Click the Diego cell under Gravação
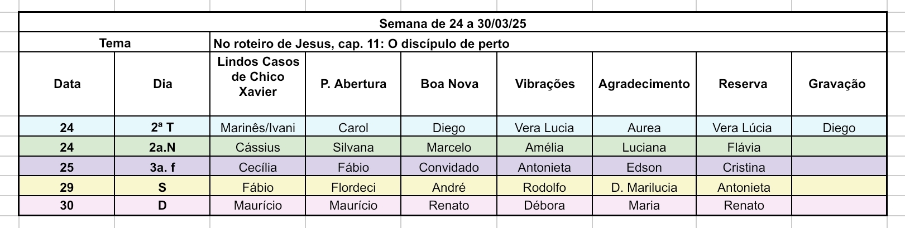This screenshot has height=228, width=905. (x=839, y=127)
